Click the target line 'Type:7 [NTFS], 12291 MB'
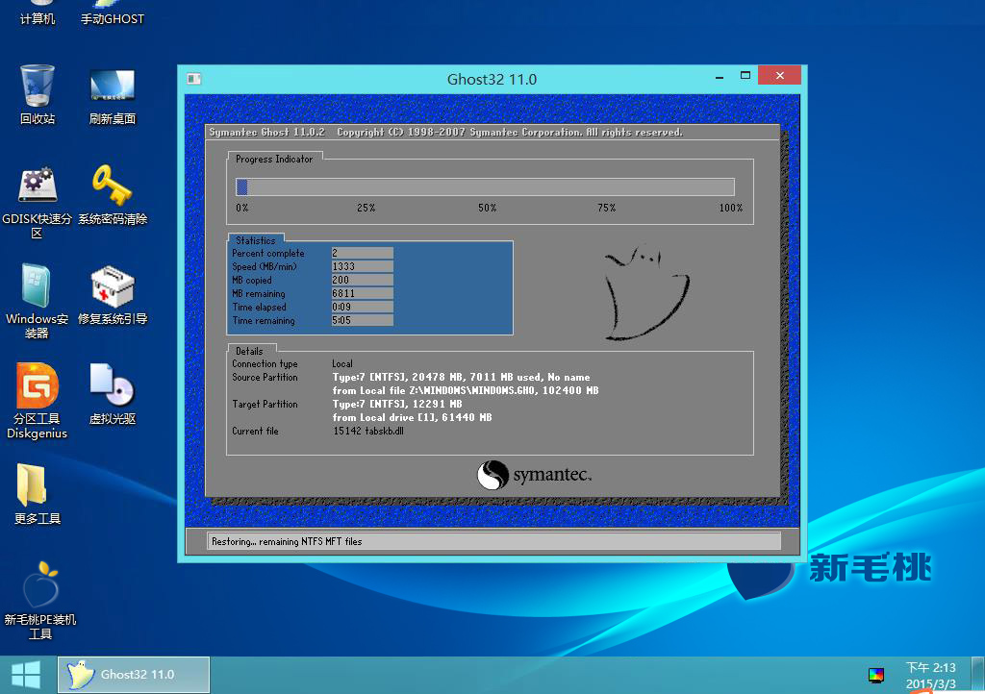985x694 pixels. click(x=397, y=404)
